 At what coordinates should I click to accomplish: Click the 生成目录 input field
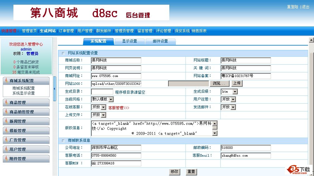point(102,92)
